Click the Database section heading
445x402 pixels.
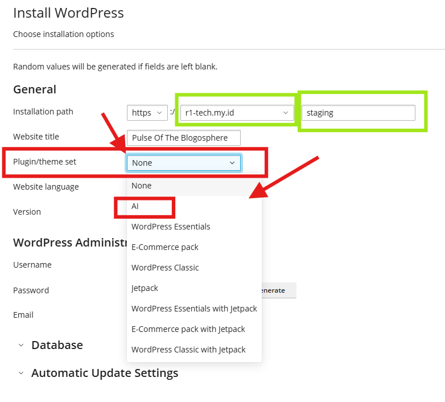click(57, 345)
